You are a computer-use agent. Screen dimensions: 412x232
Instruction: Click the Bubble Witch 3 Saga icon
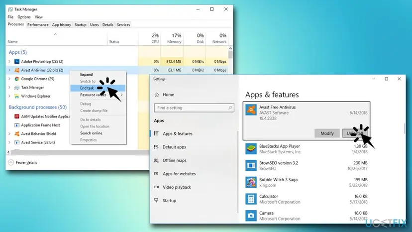tap(251, 182)
